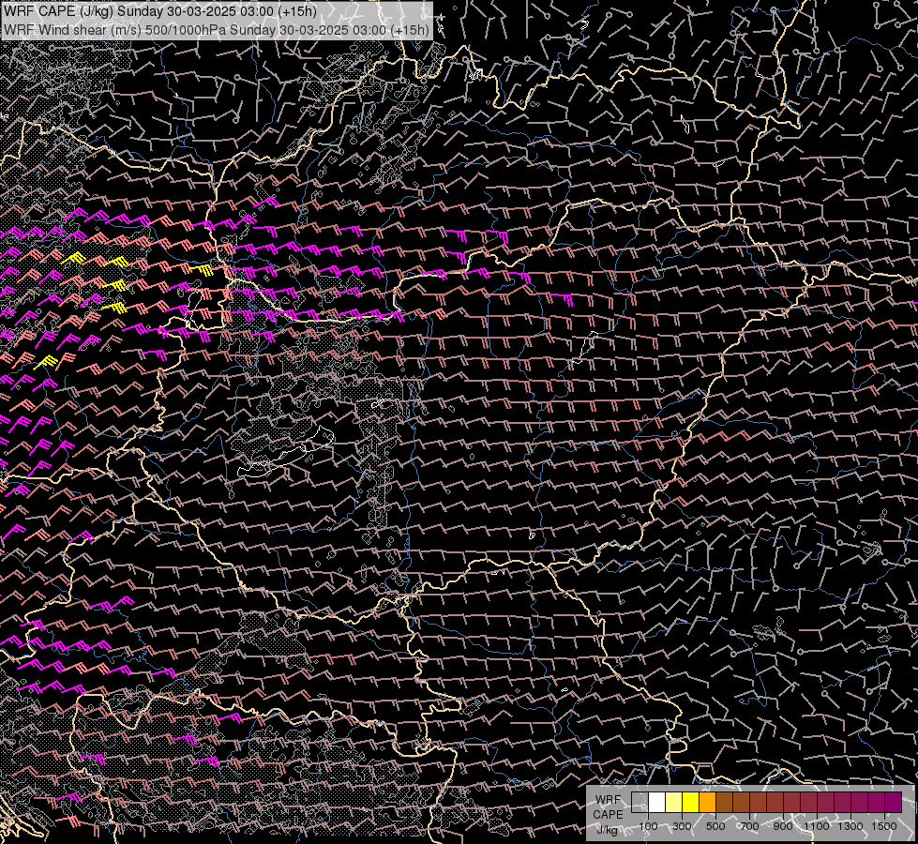Click the 'J/kg' unit label in legend
The width and height of the screenshot is (918, 844).
[x=607, y=829]
